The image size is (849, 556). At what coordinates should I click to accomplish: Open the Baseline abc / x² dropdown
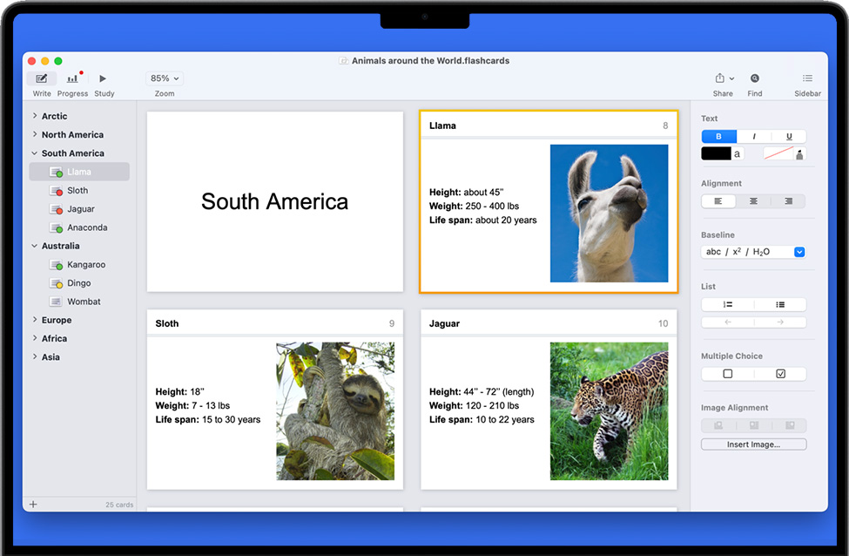pos(753,252)
